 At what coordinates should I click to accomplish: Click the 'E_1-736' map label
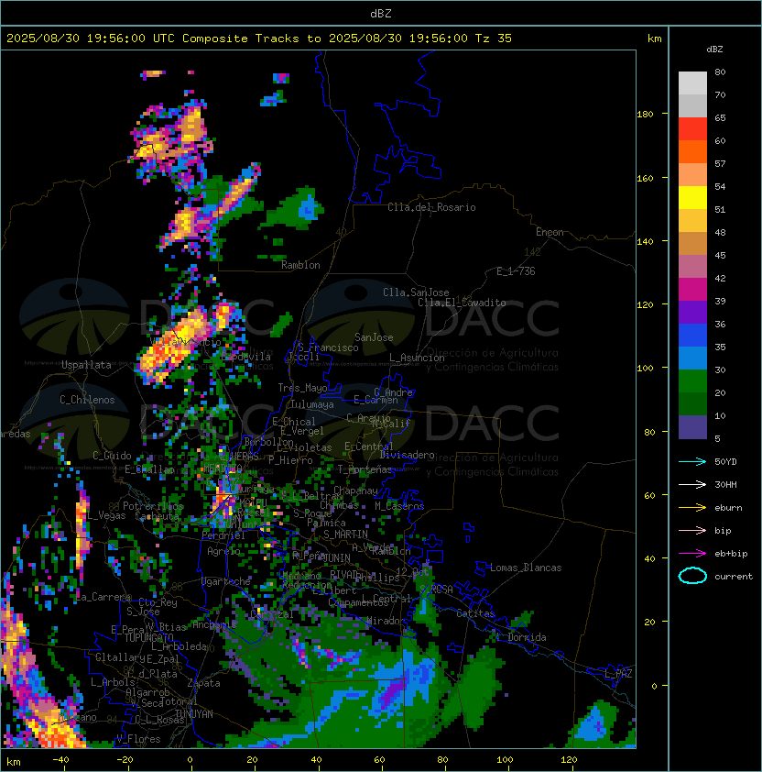click(x=516, y=271)
